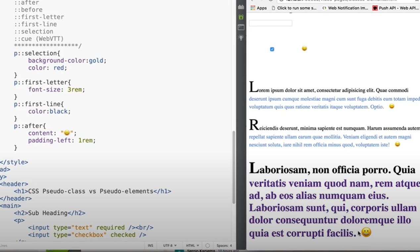This screenshot has height=252, width=420.
Task: Open the Apps bookmark in the browser
Action: click(259, 8)
